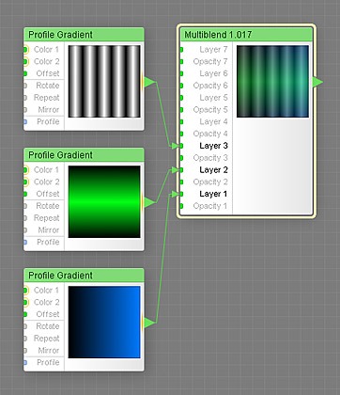This screenshot has width=340, height=395.
Task: Click the Multiblend 1.017 title bar
Action: click(247, 35)
